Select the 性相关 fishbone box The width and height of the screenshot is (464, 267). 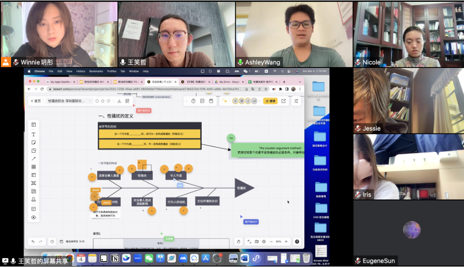pyautogui.click(x=142, y=175)
